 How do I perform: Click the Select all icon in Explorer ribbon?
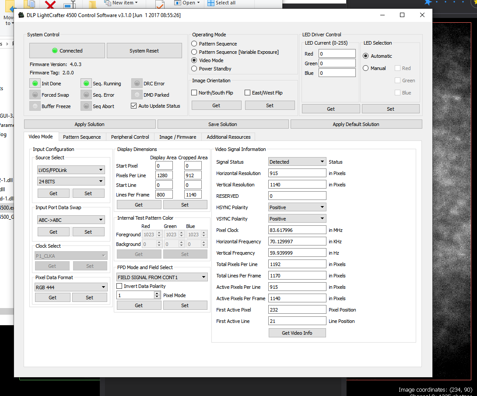(x=211, y=3)
